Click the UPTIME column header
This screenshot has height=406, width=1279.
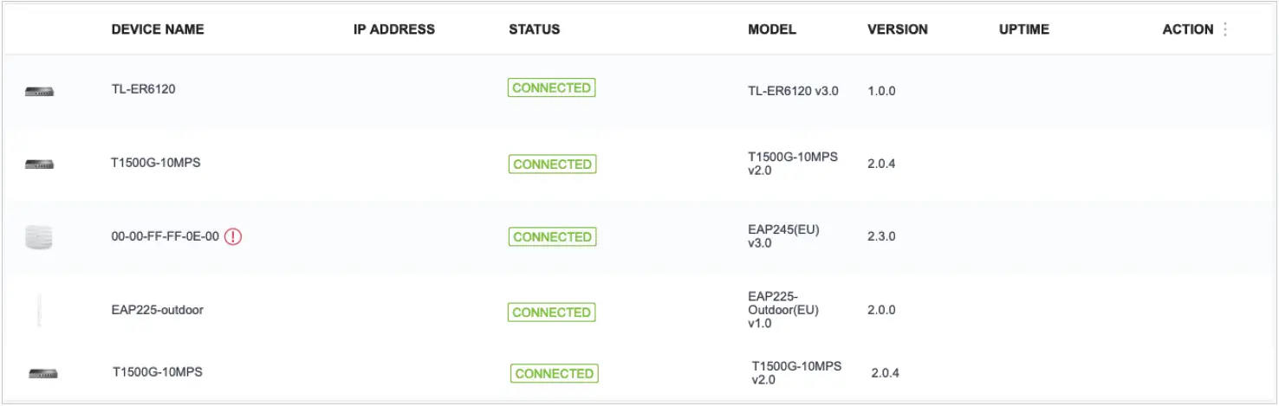[1024, 29]
